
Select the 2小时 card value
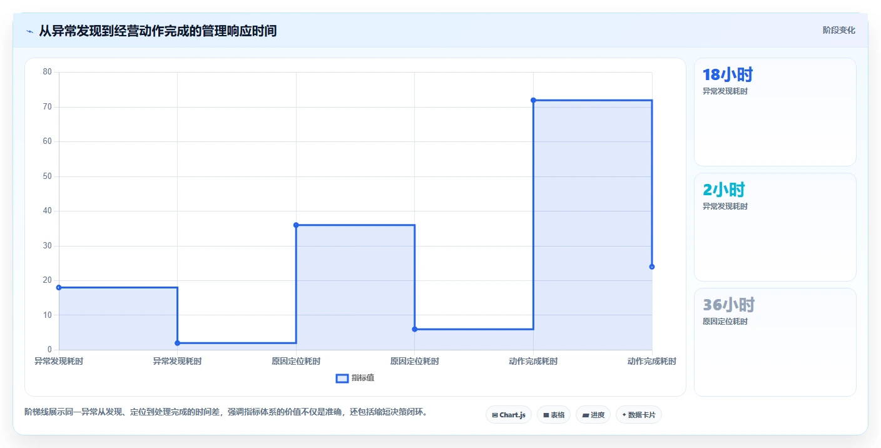point(724,190)
